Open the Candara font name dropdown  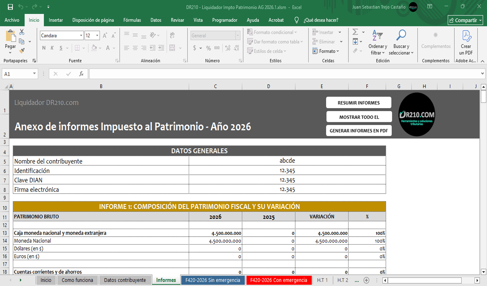81,36
